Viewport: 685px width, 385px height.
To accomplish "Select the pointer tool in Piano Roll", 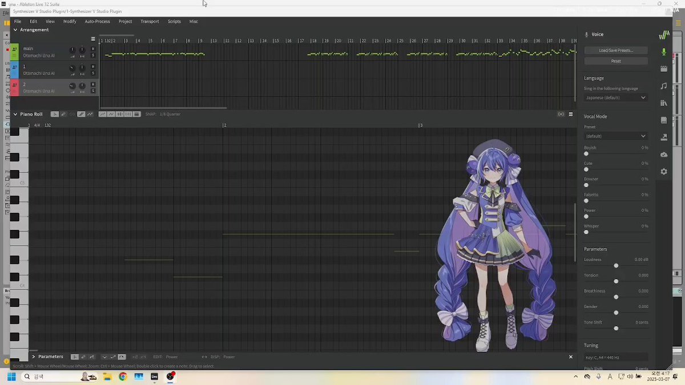I will 55,114.
